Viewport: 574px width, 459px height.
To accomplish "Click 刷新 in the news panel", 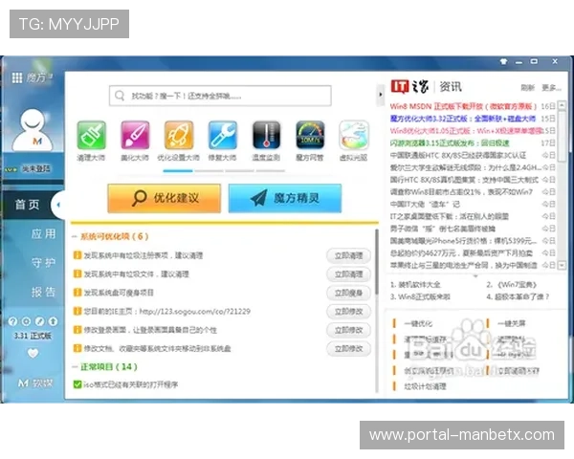I will [527, 87].
